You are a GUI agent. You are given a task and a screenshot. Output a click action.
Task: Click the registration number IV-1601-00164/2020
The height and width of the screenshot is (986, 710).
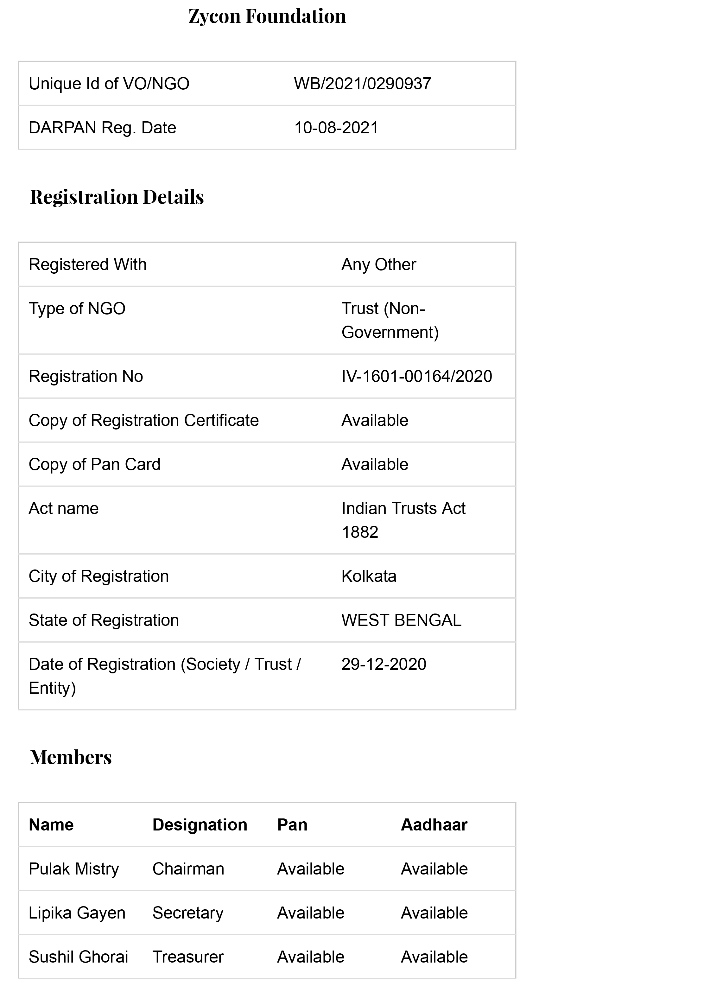click(x=416, y=377)
